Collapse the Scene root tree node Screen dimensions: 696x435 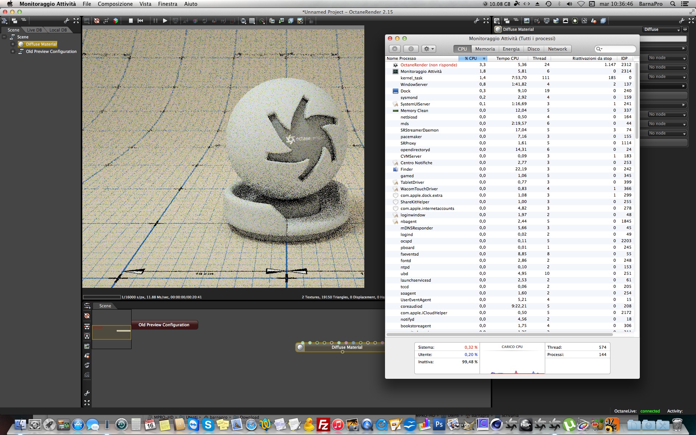coord(4,37)
